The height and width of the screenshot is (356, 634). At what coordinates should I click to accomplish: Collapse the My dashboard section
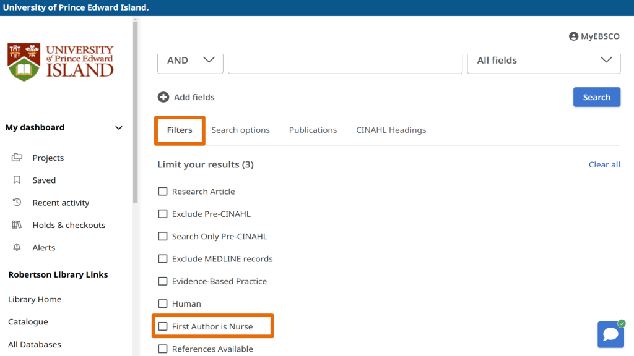119,128
